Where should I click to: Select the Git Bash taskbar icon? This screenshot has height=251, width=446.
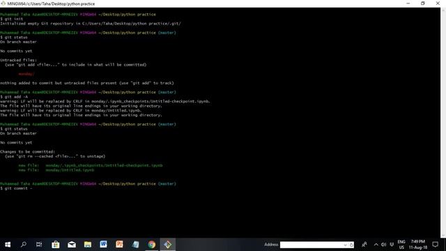click(x=167, y=245)
